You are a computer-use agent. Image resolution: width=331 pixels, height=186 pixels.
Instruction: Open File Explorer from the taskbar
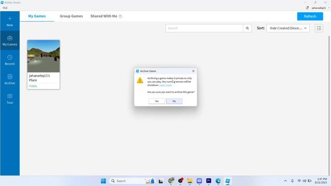pyautogui.click(x=190, y=181)
